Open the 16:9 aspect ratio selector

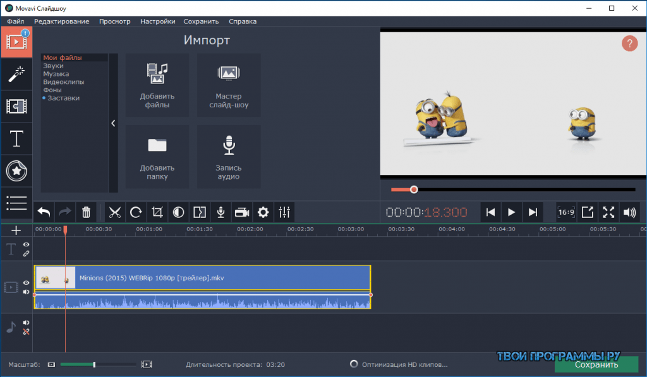click(566, 212)
